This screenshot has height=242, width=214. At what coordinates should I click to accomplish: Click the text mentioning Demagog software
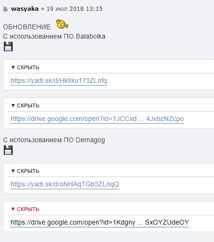pyautogui.click(x=54, y=140)
